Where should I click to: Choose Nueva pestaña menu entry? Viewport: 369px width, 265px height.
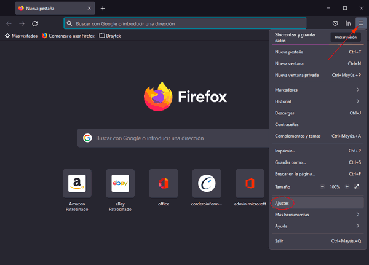(x=318, y=52)
